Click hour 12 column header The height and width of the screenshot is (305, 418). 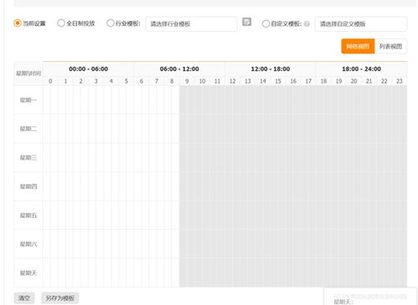(233, 81)
